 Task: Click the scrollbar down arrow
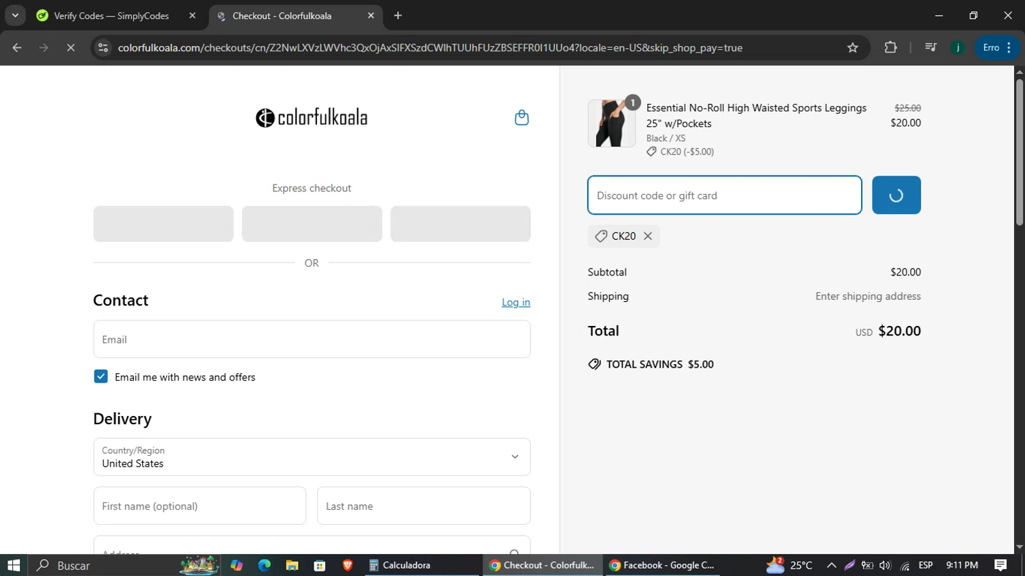pyautogui.click(x=1020, y=547)
